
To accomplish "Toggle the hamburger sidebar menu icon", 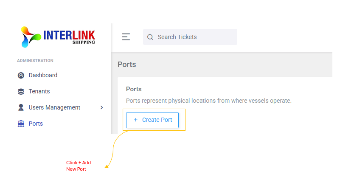I will coord(126,37).
